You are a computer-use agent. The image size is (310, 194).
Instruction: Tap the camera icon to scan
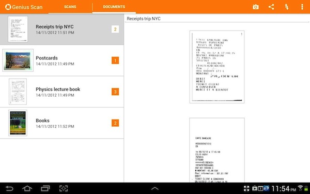[255, 7]
